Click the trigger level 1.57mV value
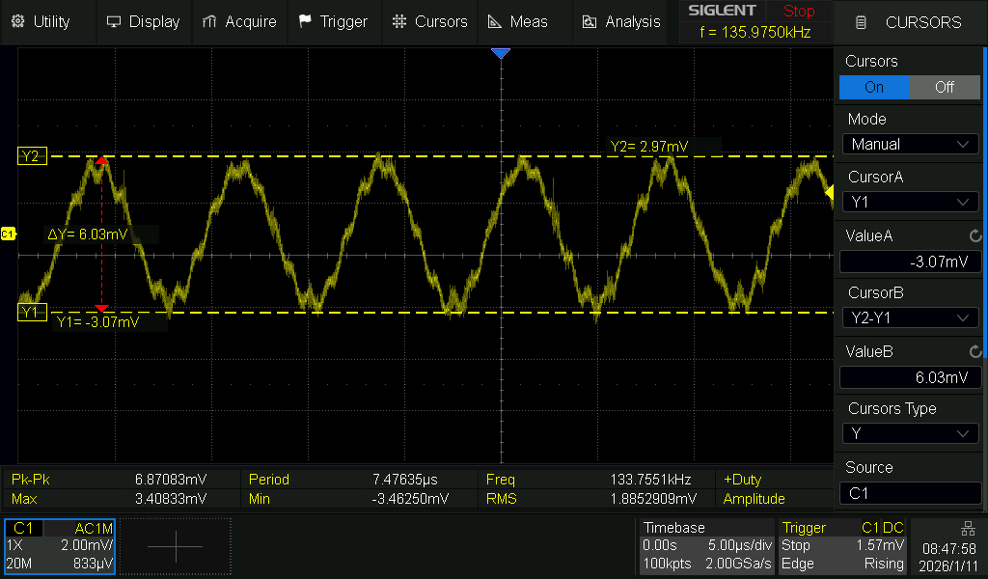Screen dimensions: 988x579 point(880,545)
